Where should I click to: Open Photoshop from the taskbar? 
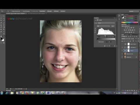coord(48,93)
